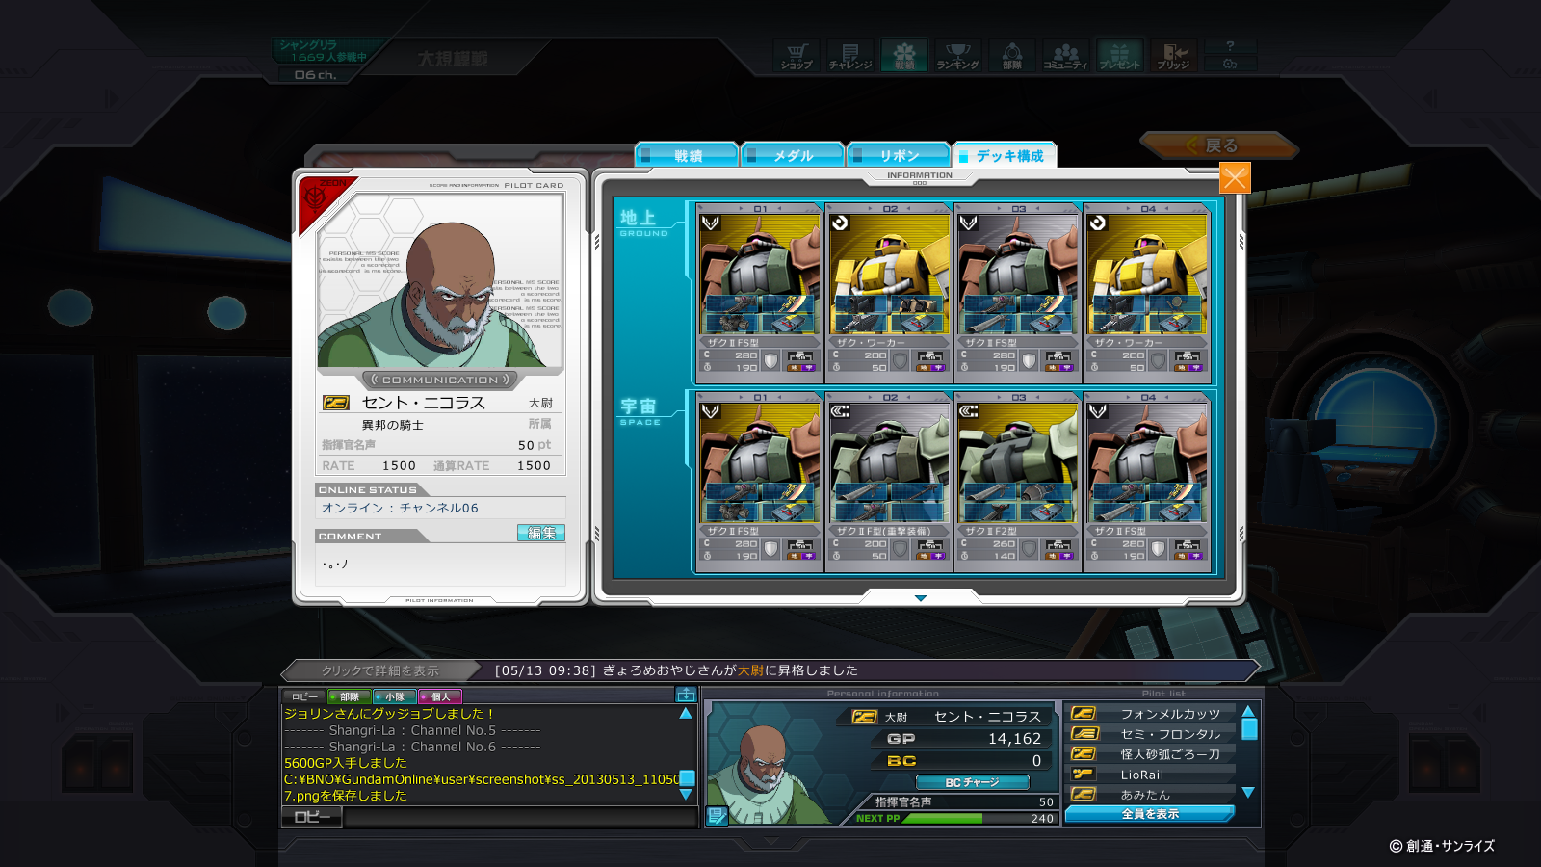Click the 06 ch. channel indicator
1541x867 pixels.
[315, 75]
